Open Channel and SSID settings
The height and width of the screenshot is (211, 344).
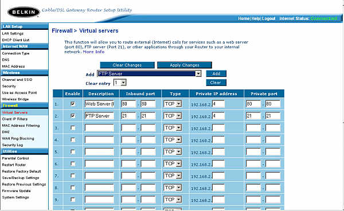pos(17,80)
